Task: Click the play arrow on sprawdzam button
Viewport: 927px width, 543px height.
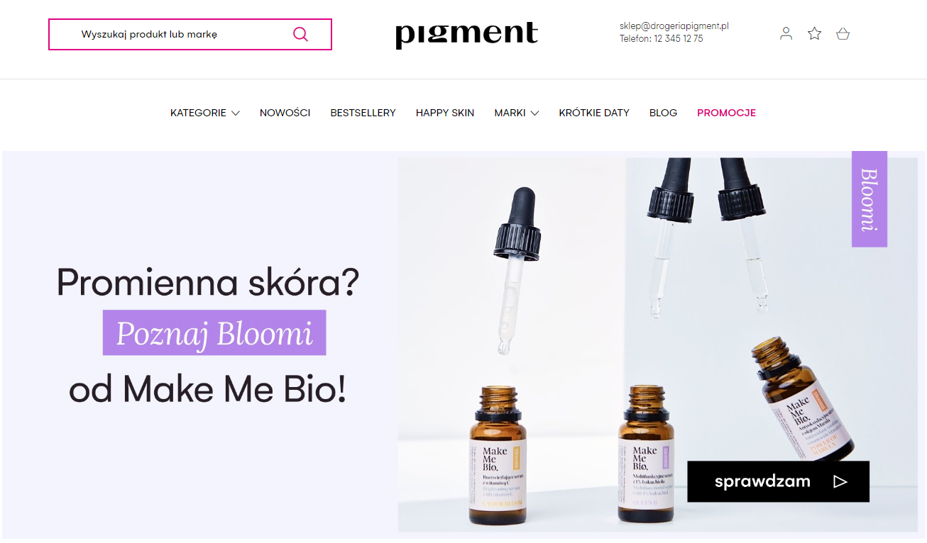Action: coord(840,481)
